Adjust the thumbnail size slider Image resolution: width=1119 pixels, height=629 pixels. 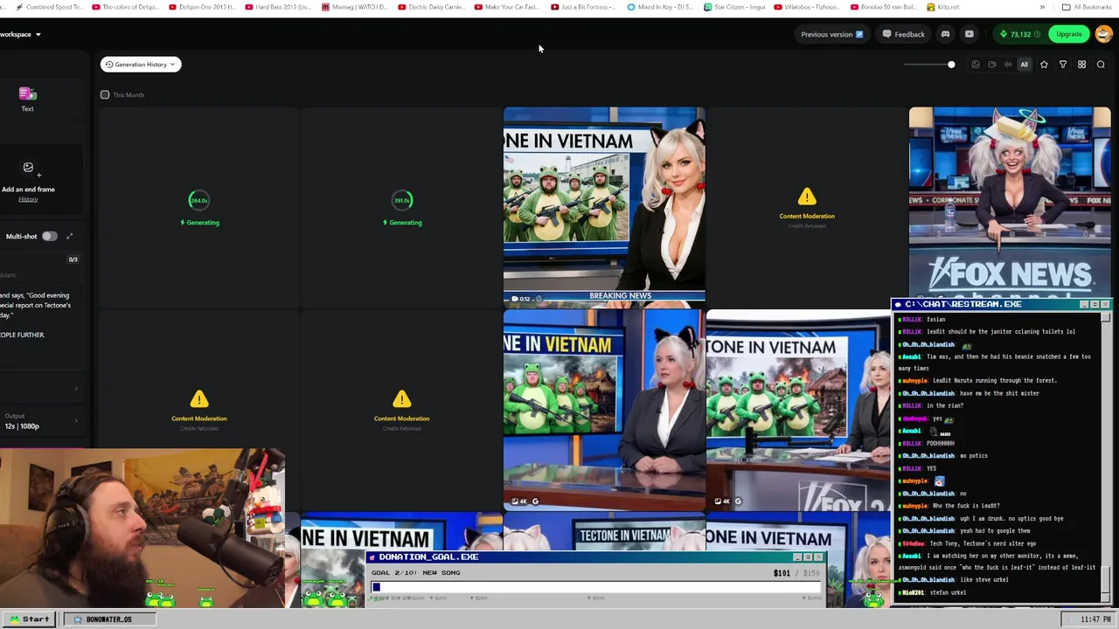(x=929, y=65)
